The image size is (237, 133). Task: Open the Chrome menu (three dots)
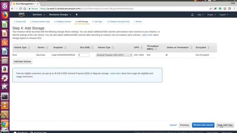[x=234, y=9]
